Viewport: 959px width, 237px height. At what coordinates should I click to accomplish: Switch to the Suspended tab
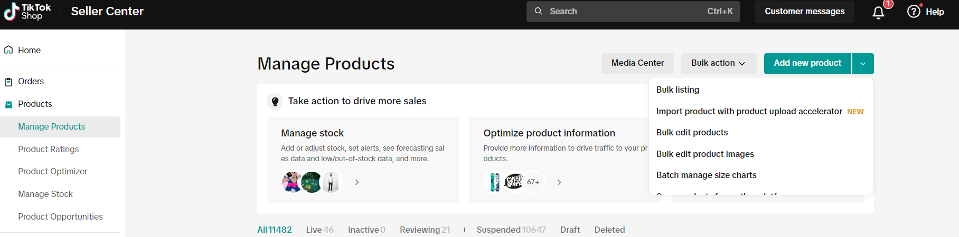(x=511, y=230)
